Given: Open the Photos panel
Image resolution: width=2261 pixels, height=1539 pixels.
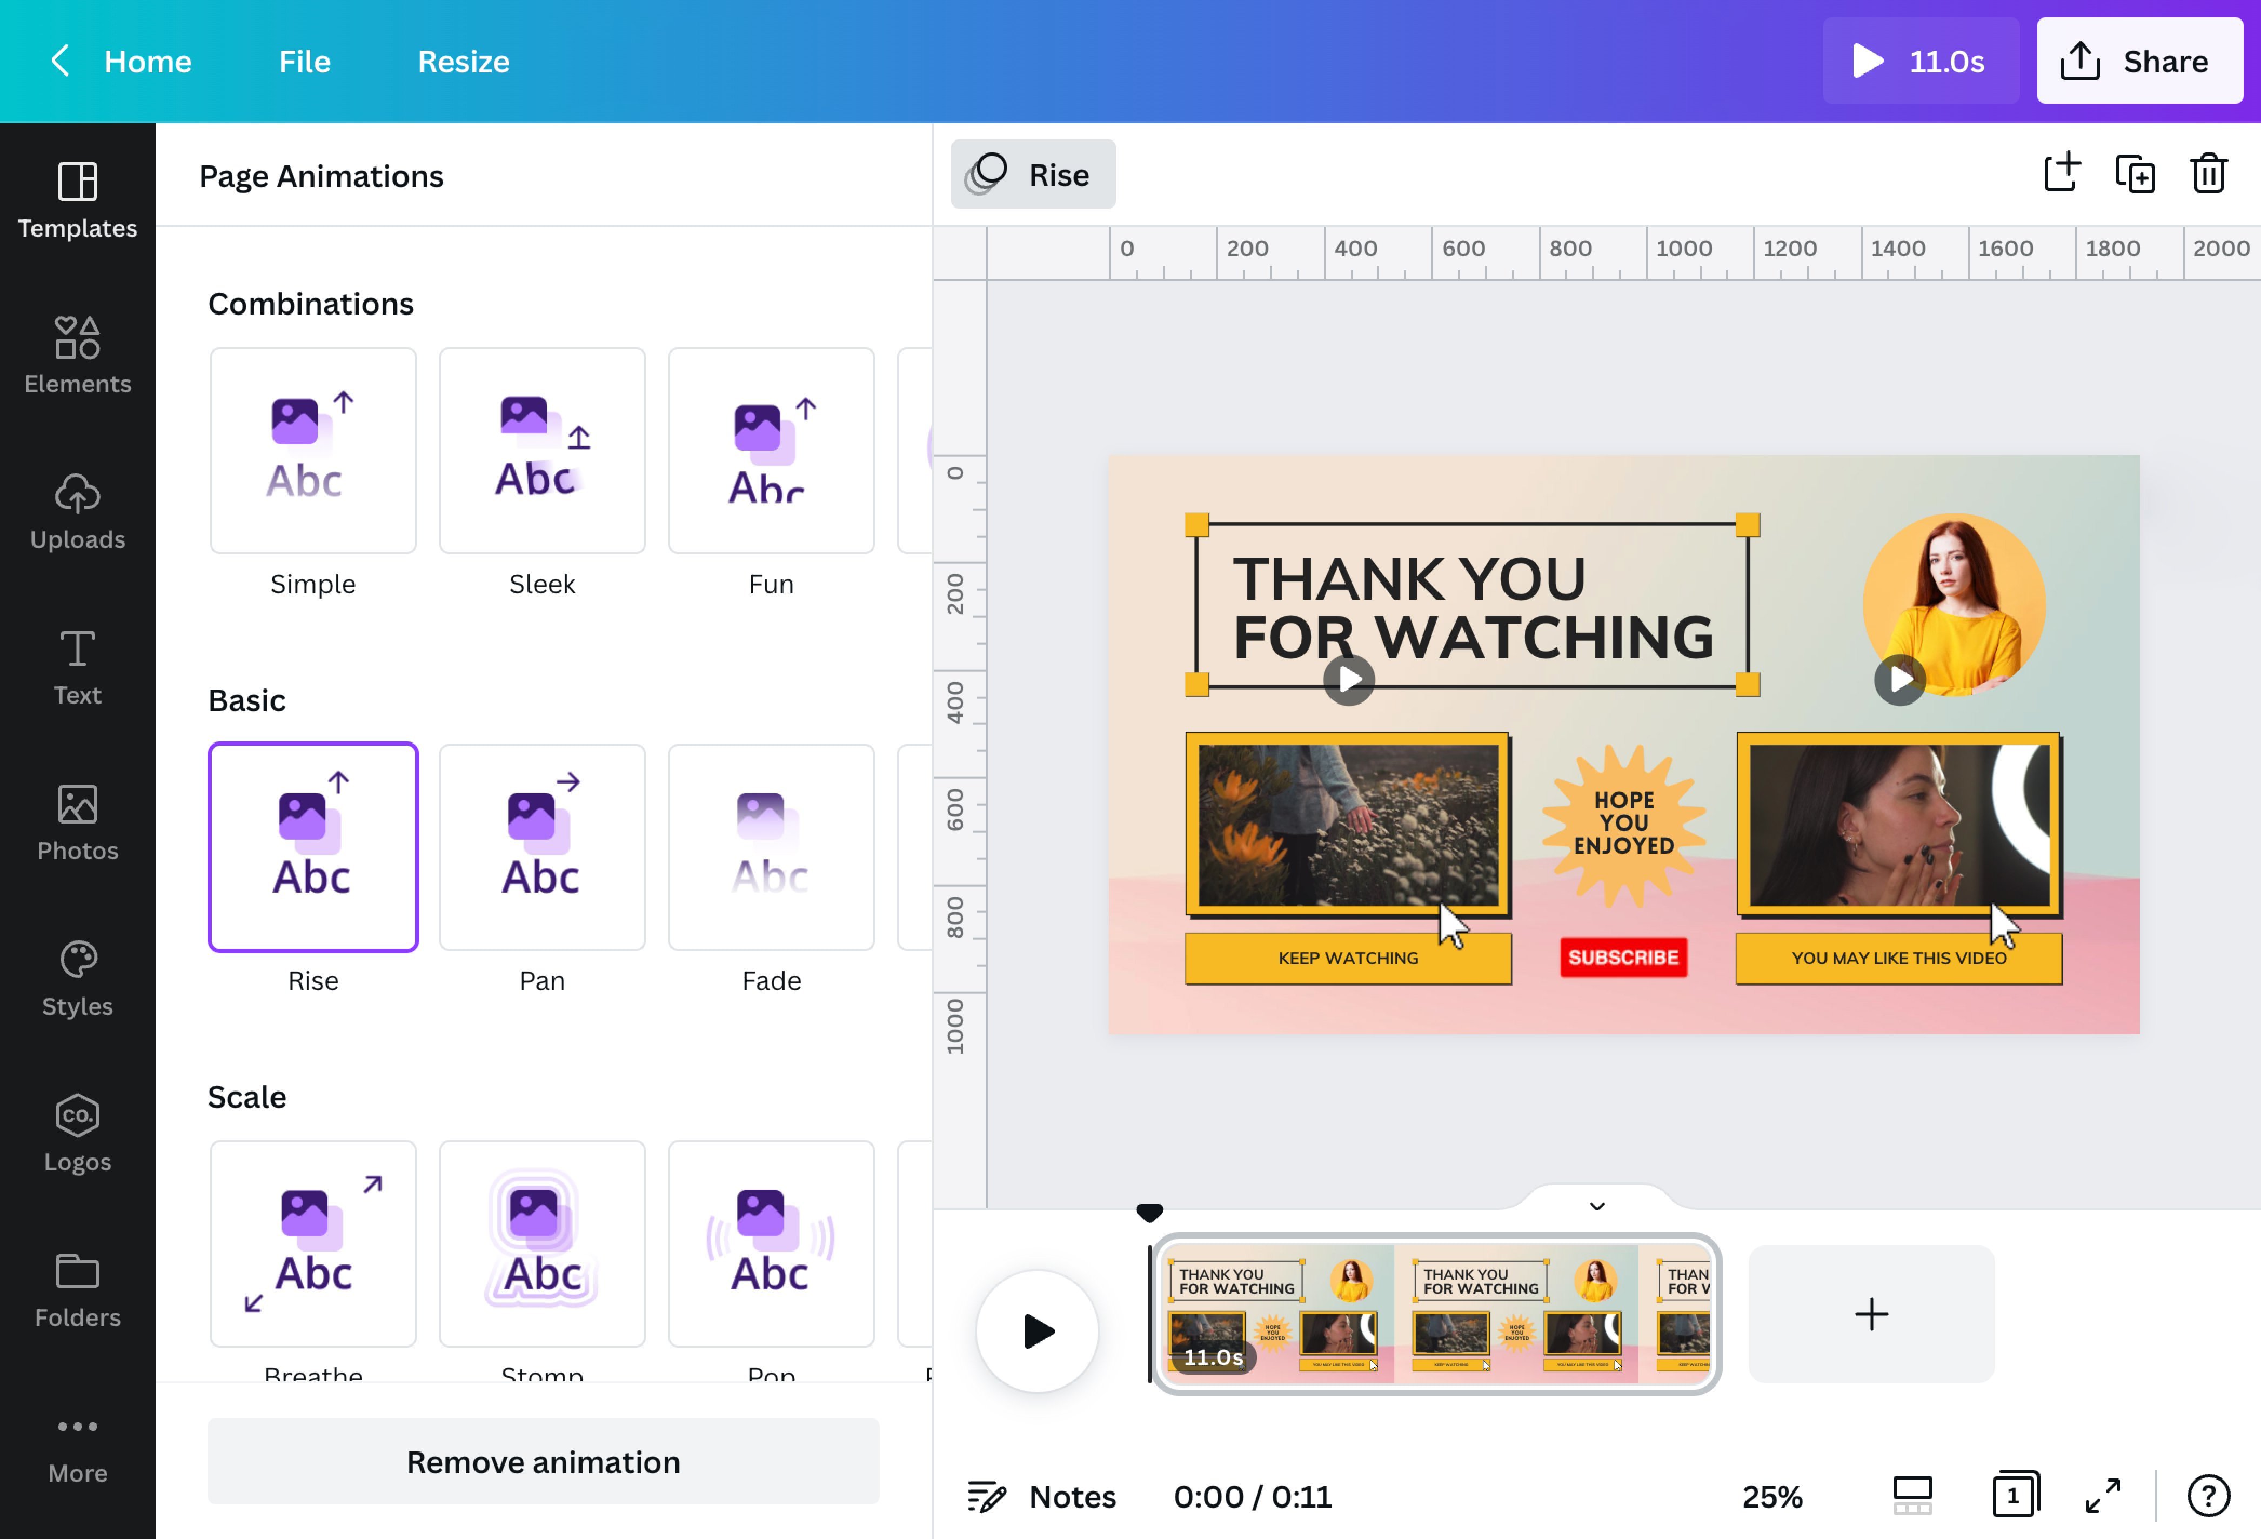Looking at the screenshot, I should click(77, 822).
